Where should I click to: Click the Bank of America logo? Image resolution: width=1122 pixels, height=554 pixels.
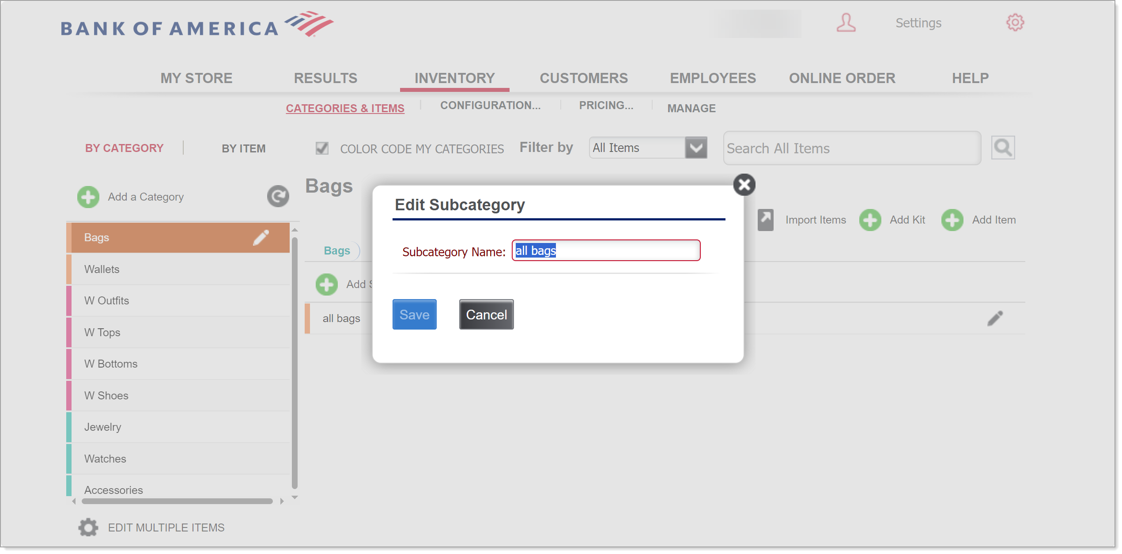pyautogui.click(x=197, y=25)
